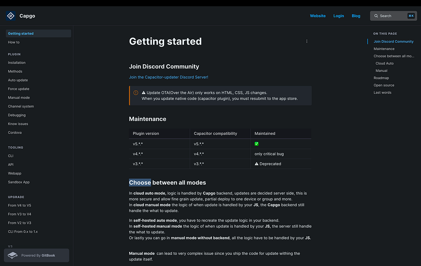Jump to Maintenance section in page outline
The height and width of the screenshot is (266, 421).
tap(384, 49)
